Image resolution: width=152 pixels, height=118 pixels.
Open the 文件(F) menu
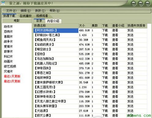point(11,11)
